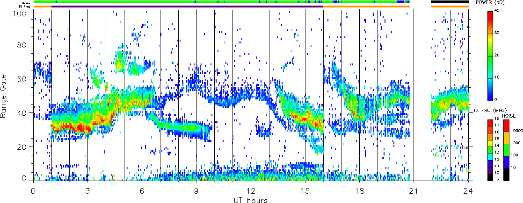Click the purple section of the TX Freq strip
This screenshot has width=523, height=203.
[188, 7]
